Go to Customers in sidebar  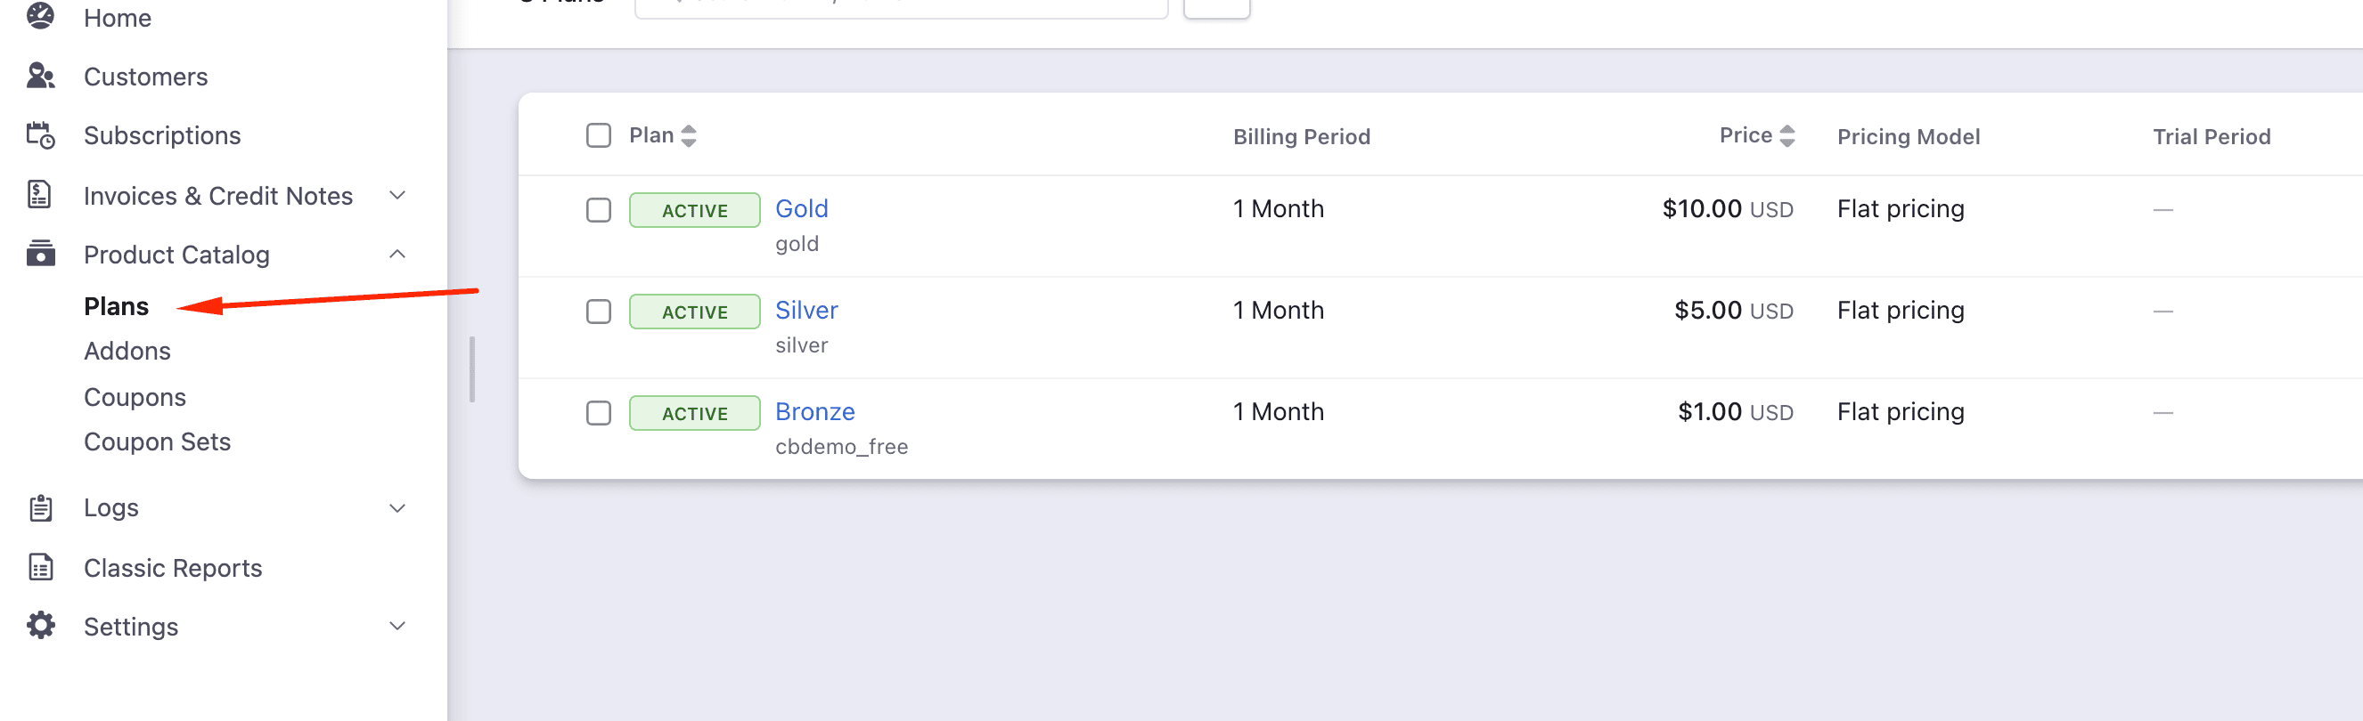(146, 76)
